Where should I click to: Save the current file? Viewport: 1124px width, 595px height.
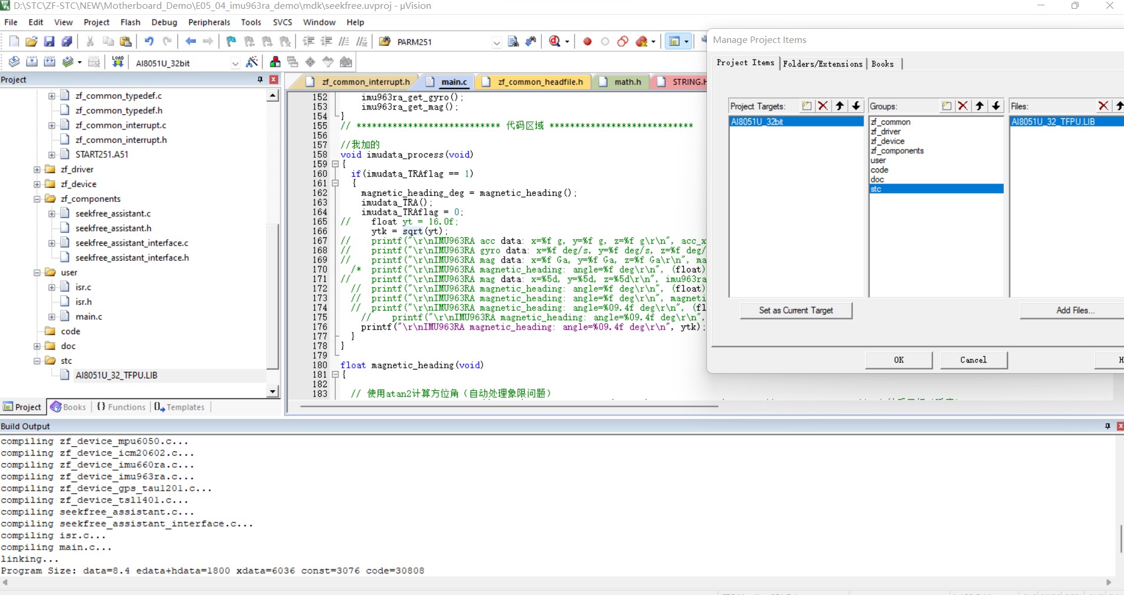point(49,41)
